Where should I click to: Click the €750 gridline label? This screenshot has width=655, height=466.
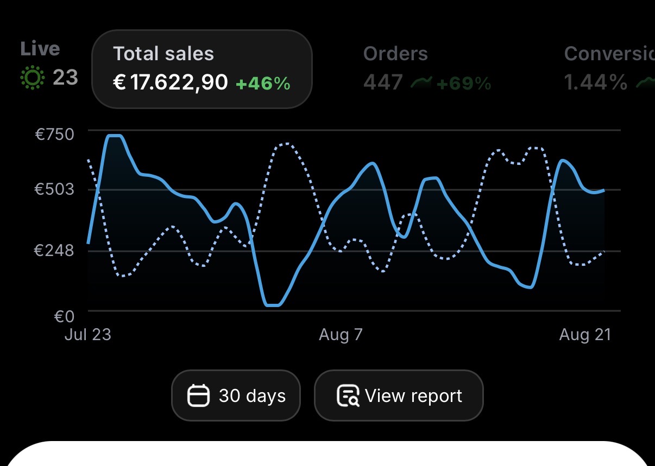tap(54, 134)
